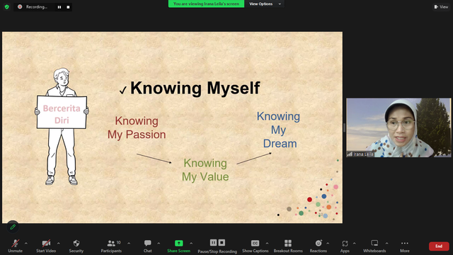The height and width of the screenshot is (255, 453).
Task: Open Breakout Rooms
Action: pyautogui.click(x=288, y=246)
